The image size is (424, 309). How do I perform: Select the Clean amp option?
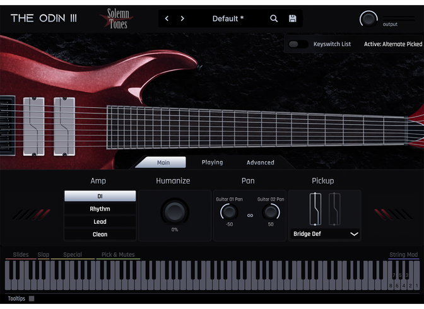tap(100, 235)
